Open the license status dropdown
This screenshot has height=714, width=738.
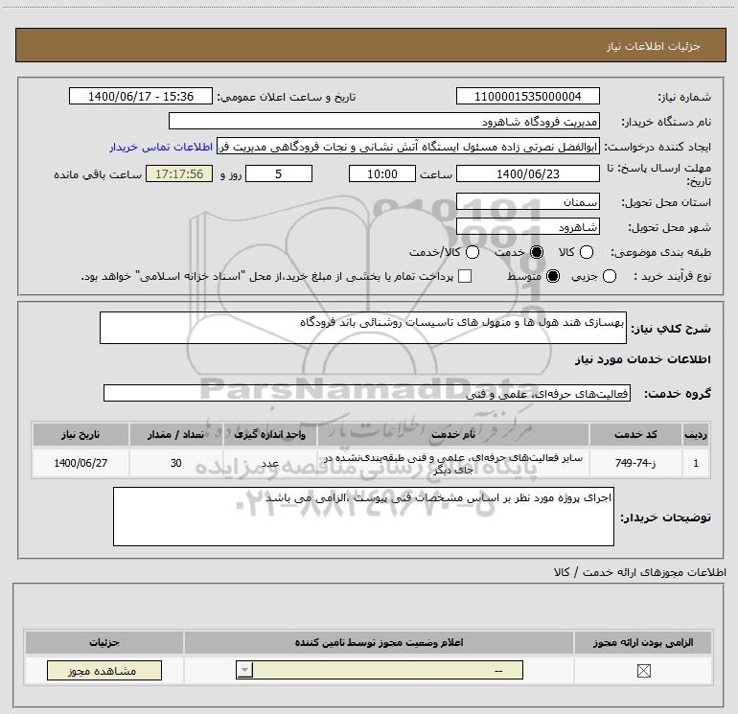pyautogui.click(x=380, y=670)
